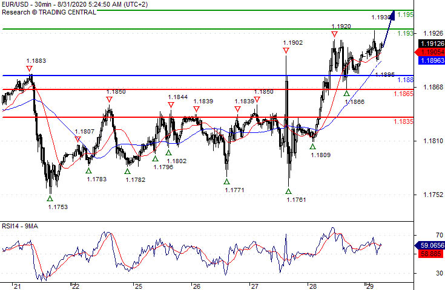Select the green triangle above the 1.1809 low

(x=312, y=146)
